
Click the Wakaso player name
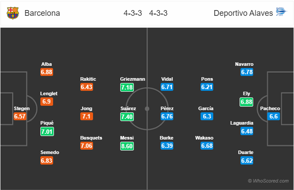204,138
